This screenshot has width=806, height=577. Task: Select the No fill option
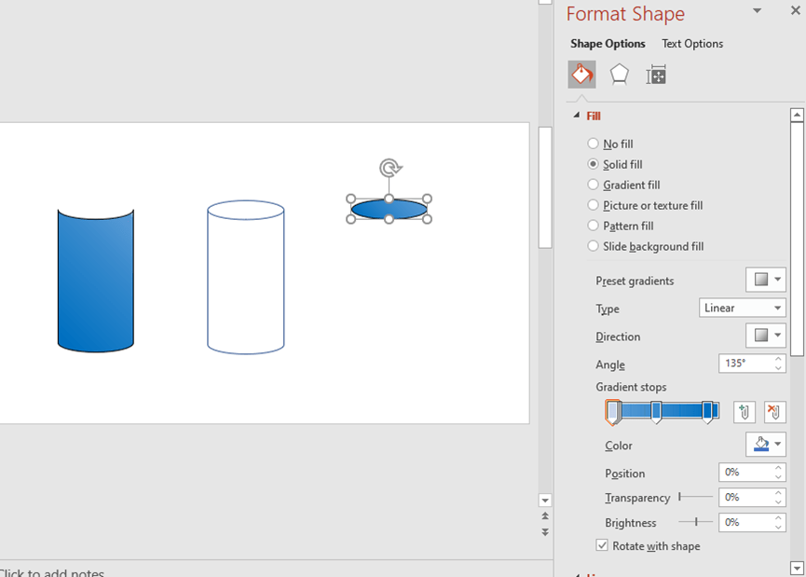tap(610, 144)
